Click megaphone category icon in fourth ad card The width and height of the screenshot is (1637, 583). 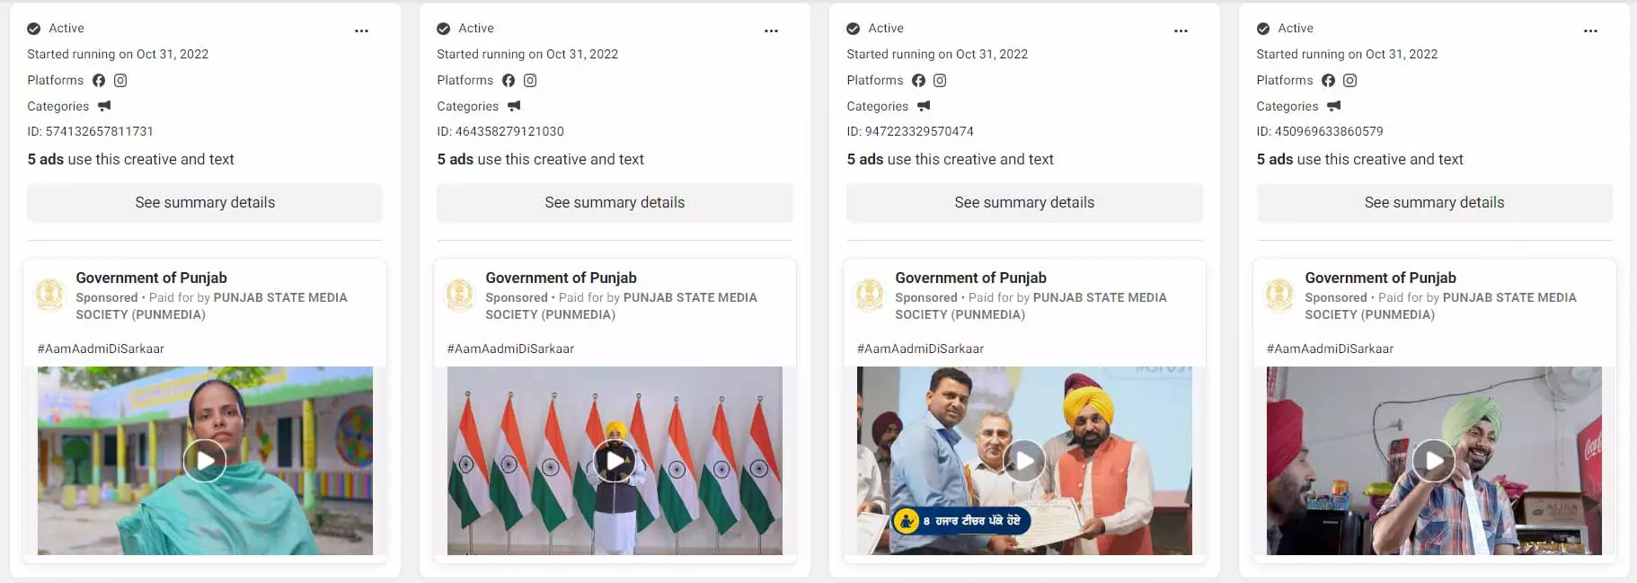pos(1333,106)
